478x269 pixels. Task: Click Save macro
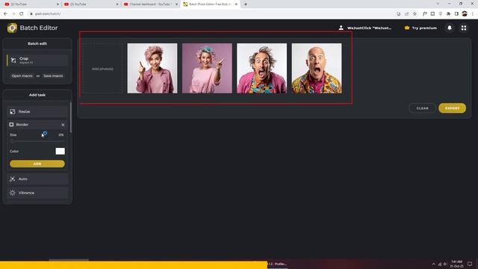pyautogui.click(x=53, y=75)
